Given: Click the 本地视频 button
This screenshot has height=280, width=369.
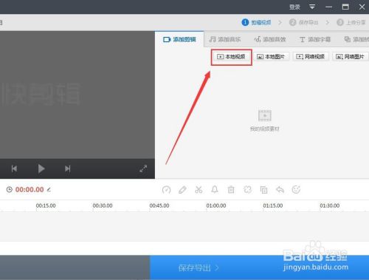Looking at the screenshot, I should [x=231, y=57].
